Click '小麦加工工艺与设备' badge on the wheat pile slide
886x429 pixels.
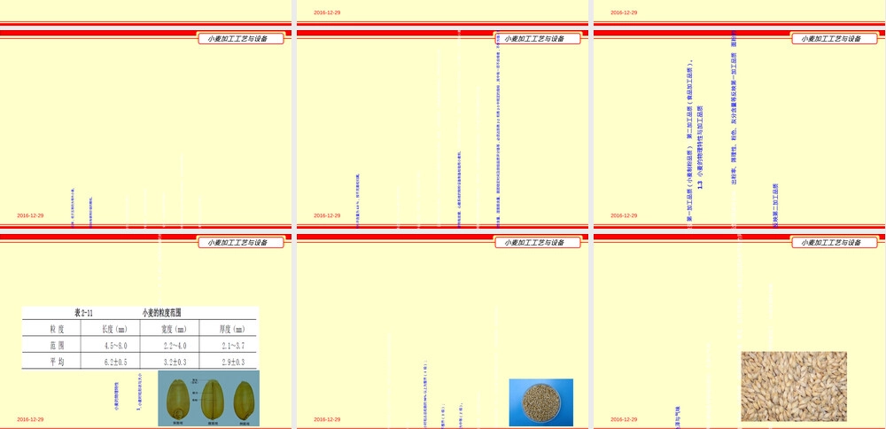(835, 243)
